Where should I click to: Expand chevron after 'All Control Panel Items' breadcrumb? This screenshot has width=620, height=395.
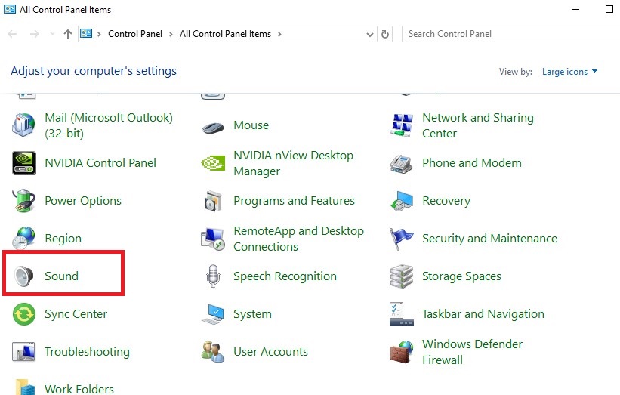279,35
